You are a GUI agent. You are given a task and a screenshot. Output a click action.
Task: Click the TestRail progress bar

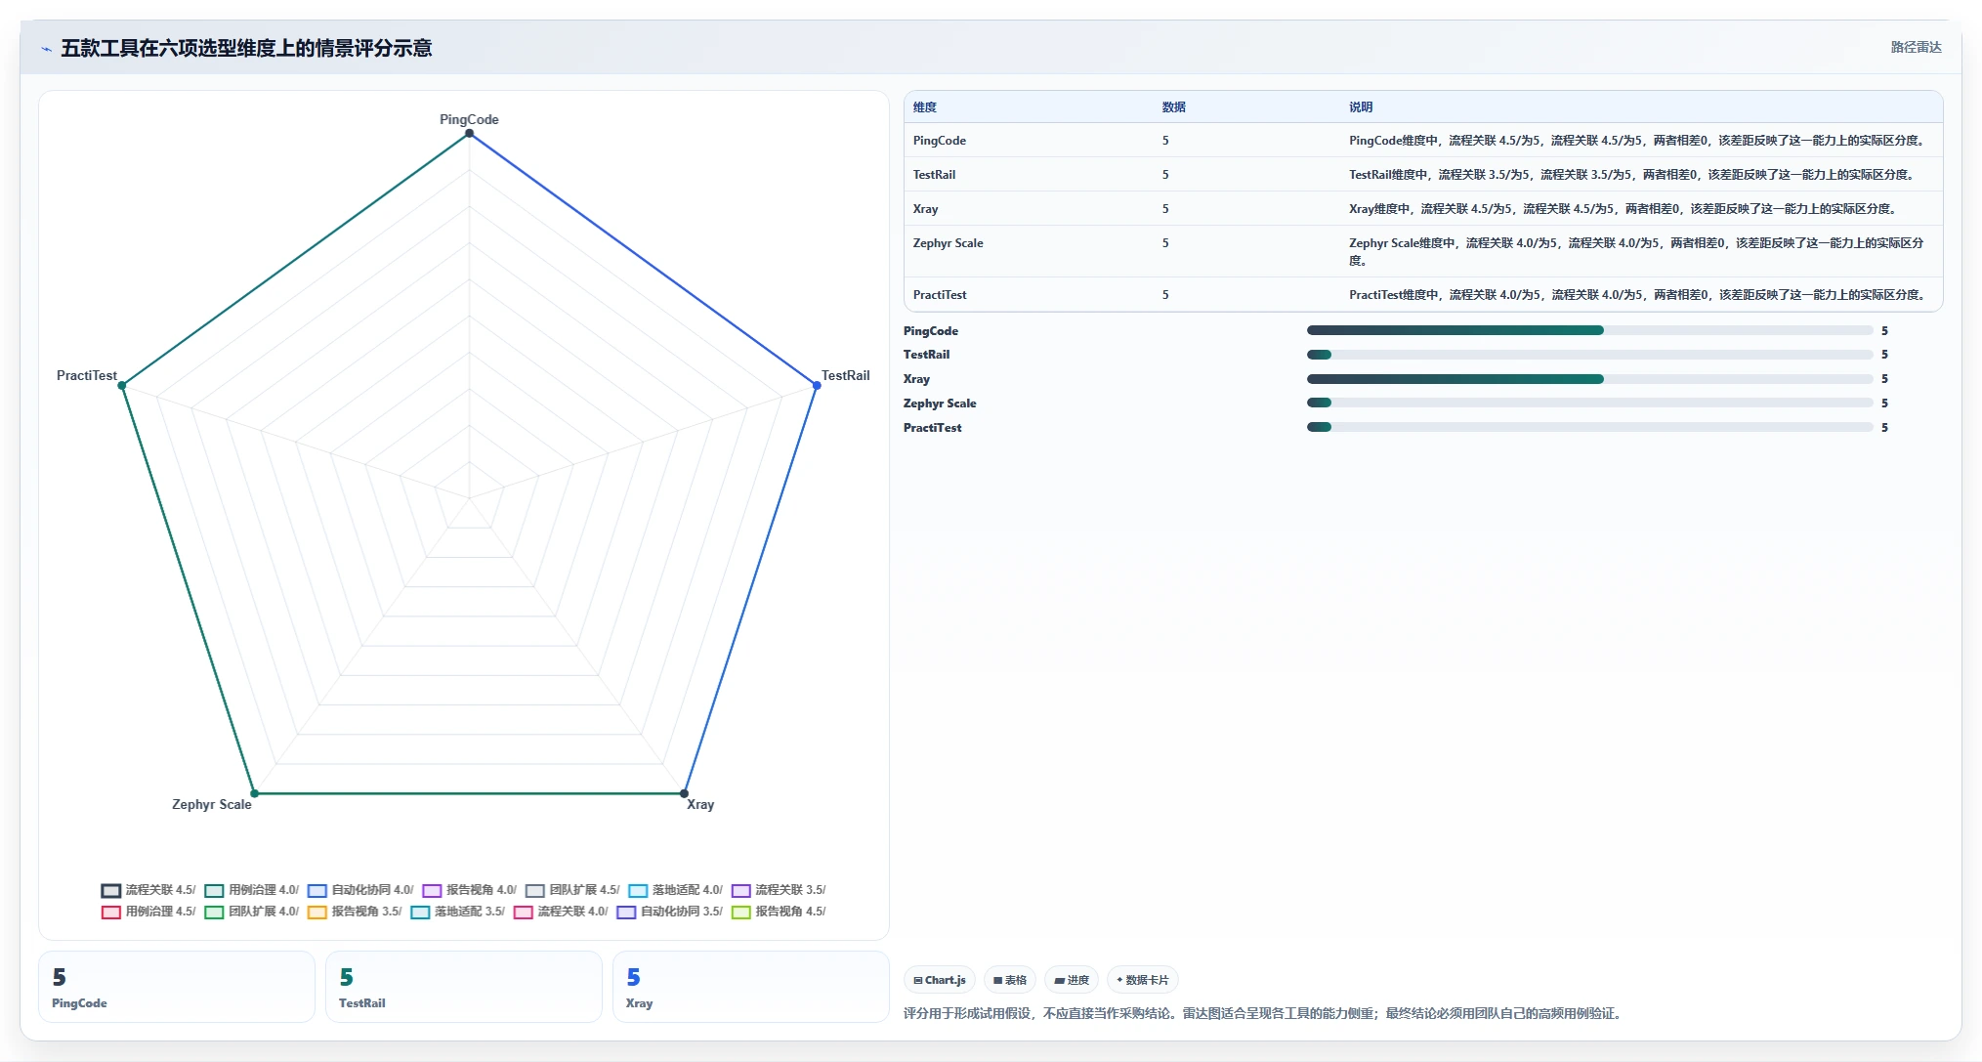click(x=1589, y=355)
